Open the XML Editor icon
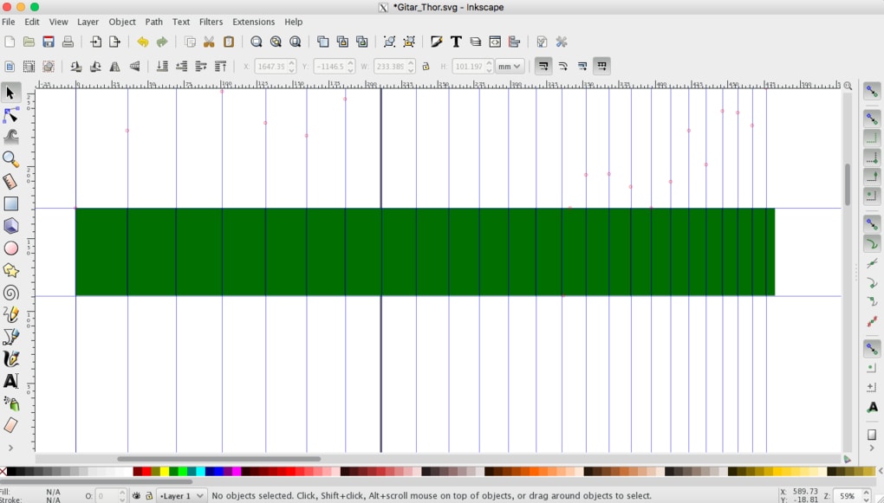 [494, 42]
